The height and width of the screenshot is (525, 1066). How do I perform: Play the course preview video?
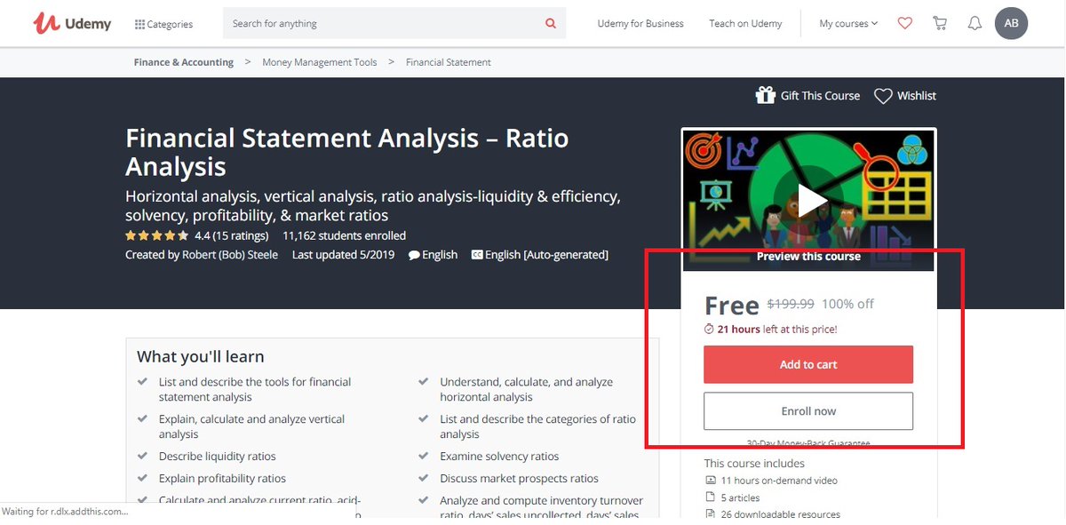[x=809, y=200]
